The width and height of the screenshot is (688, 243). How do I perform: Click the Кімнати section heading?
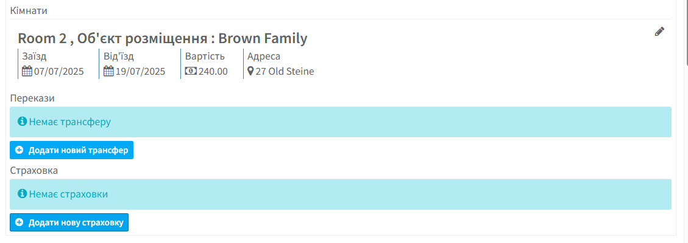(x=29, y=10)
